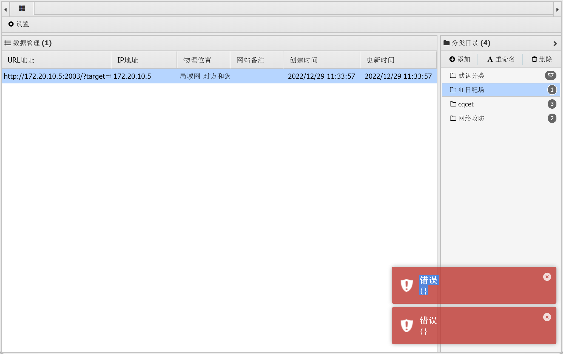Image resolution: width=563 pixels, height=354 pixels.
Task: Select the 红日靶场 folder
Action: pyautogui.click(x=471, y=90)
